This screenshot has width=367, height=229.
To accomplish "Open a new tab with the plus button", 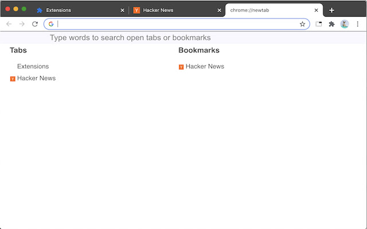I will coord(331,10).
